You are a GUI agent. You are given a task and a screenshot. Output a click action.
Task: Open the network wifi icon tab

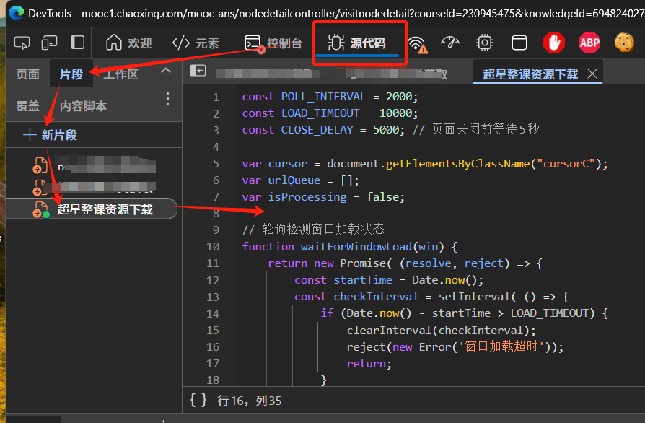coord(417,43)
